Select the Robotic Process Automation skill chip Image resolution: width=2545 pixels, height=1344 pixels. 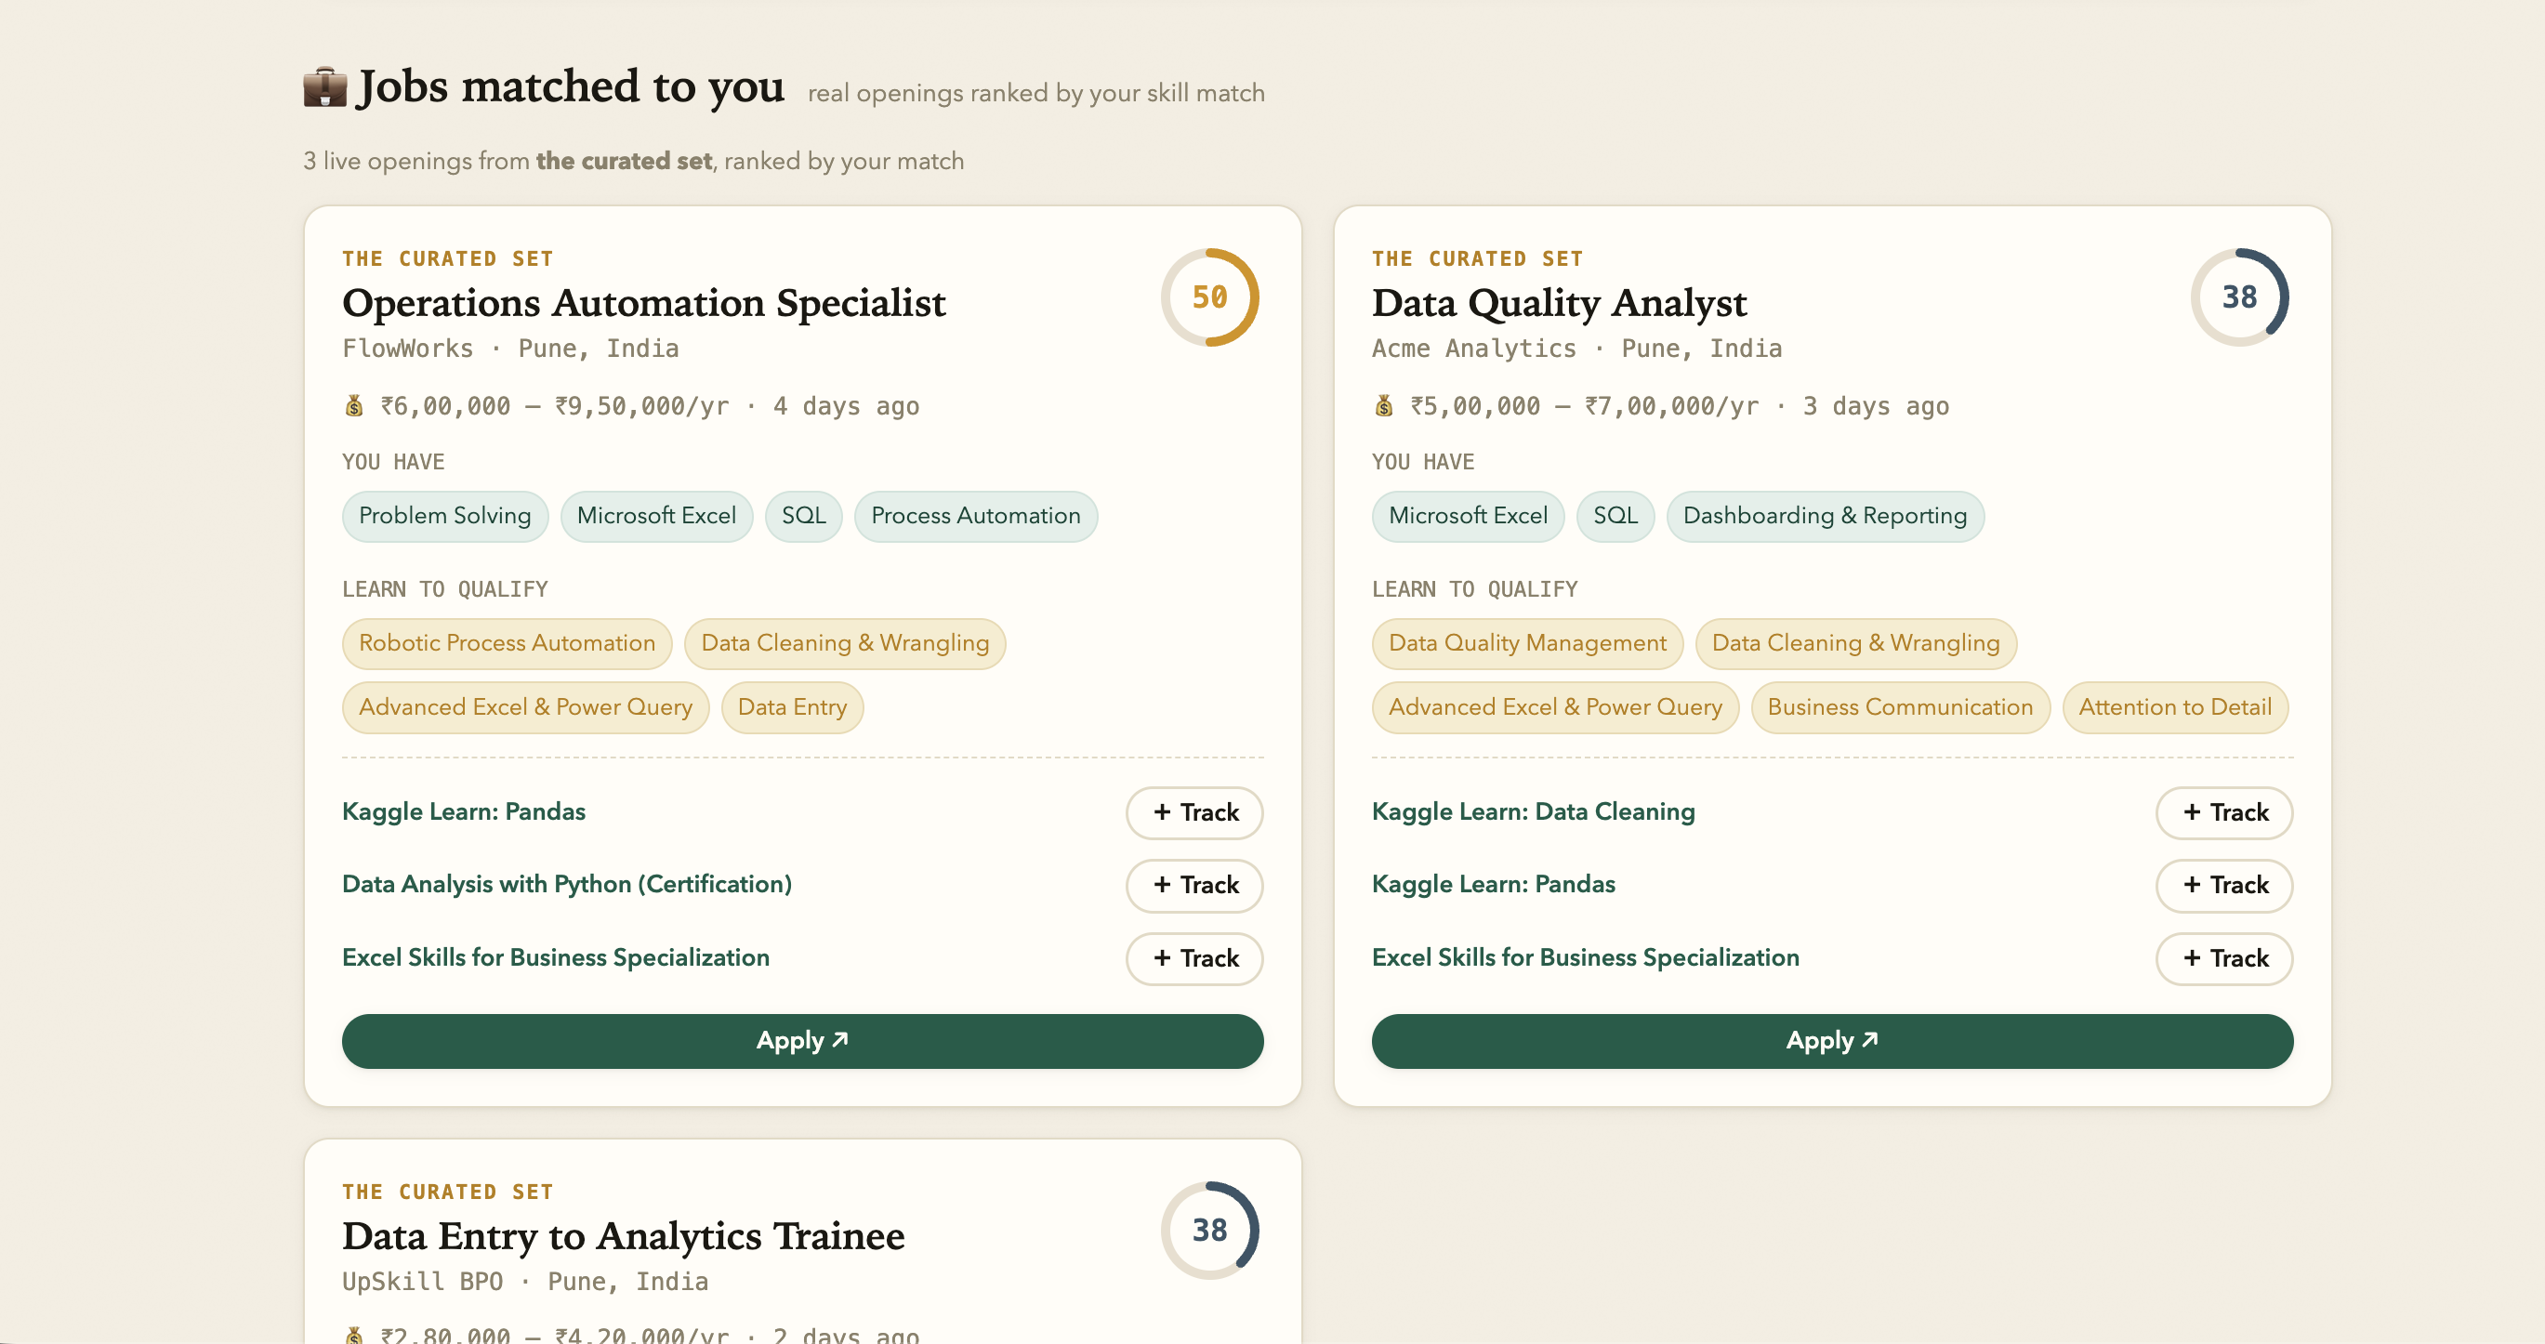coord(507,643)
